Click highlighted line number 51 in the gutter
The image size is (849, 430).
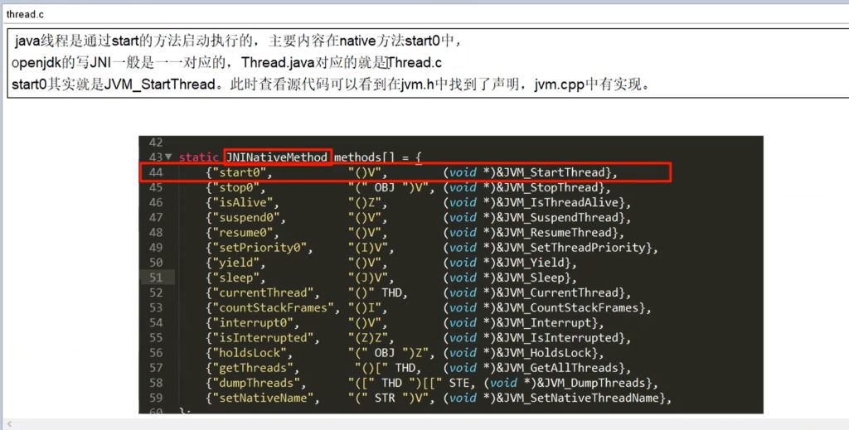pyautogui.click(x=155, y=278)
